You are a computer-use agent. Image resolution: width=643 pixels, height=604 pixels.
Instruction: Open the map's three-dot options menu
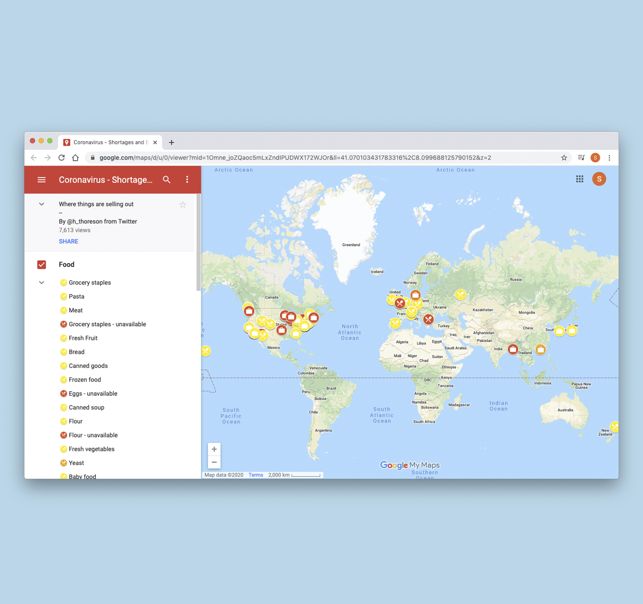click(x=187, y=179)
